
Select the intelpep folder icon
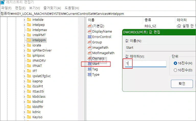[x=29, y=25]
